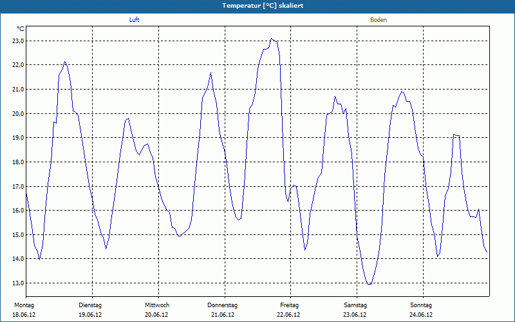This screenshot has width=515, height=322.
Task: Click the date 20.06.12
Action: [156, 315]
